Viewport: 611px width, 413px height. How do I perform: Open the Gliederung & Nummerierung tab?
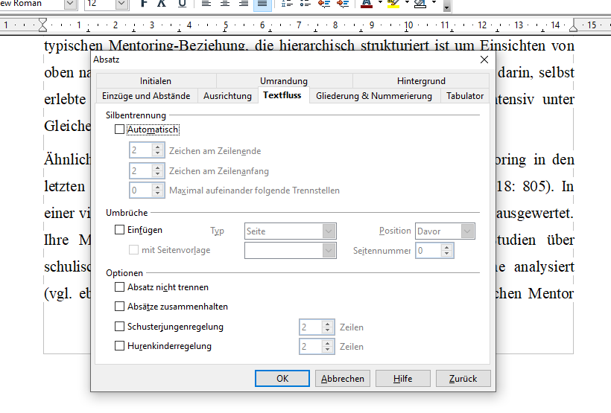pos(373,96)
